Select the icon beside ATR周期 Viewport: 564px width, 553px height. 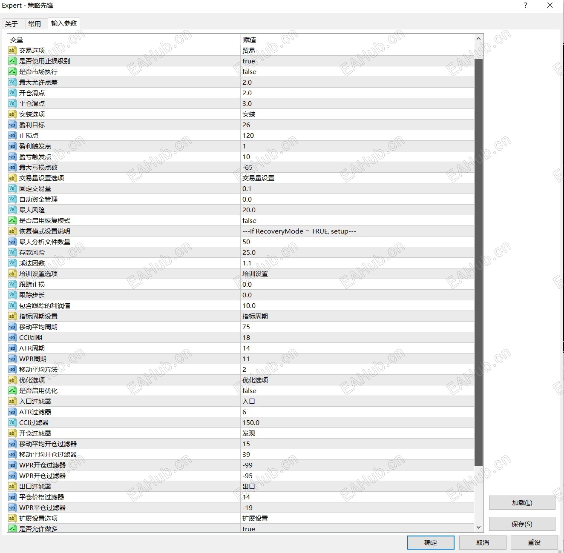click(12, 348)
